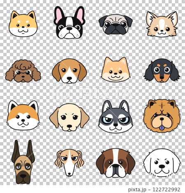Select the cream Labrador Retriever face
185x193 pixels.
pos(69,117)
